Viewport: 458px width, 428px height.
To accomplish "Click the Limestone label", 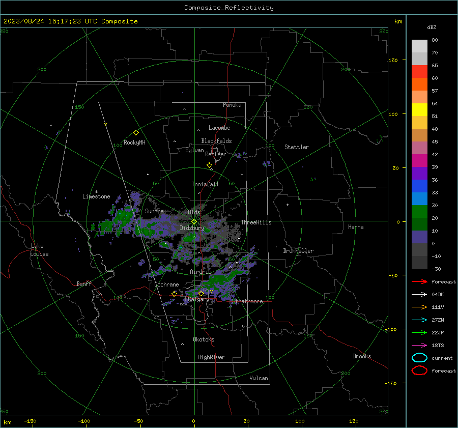I will (x=96, y=196).
